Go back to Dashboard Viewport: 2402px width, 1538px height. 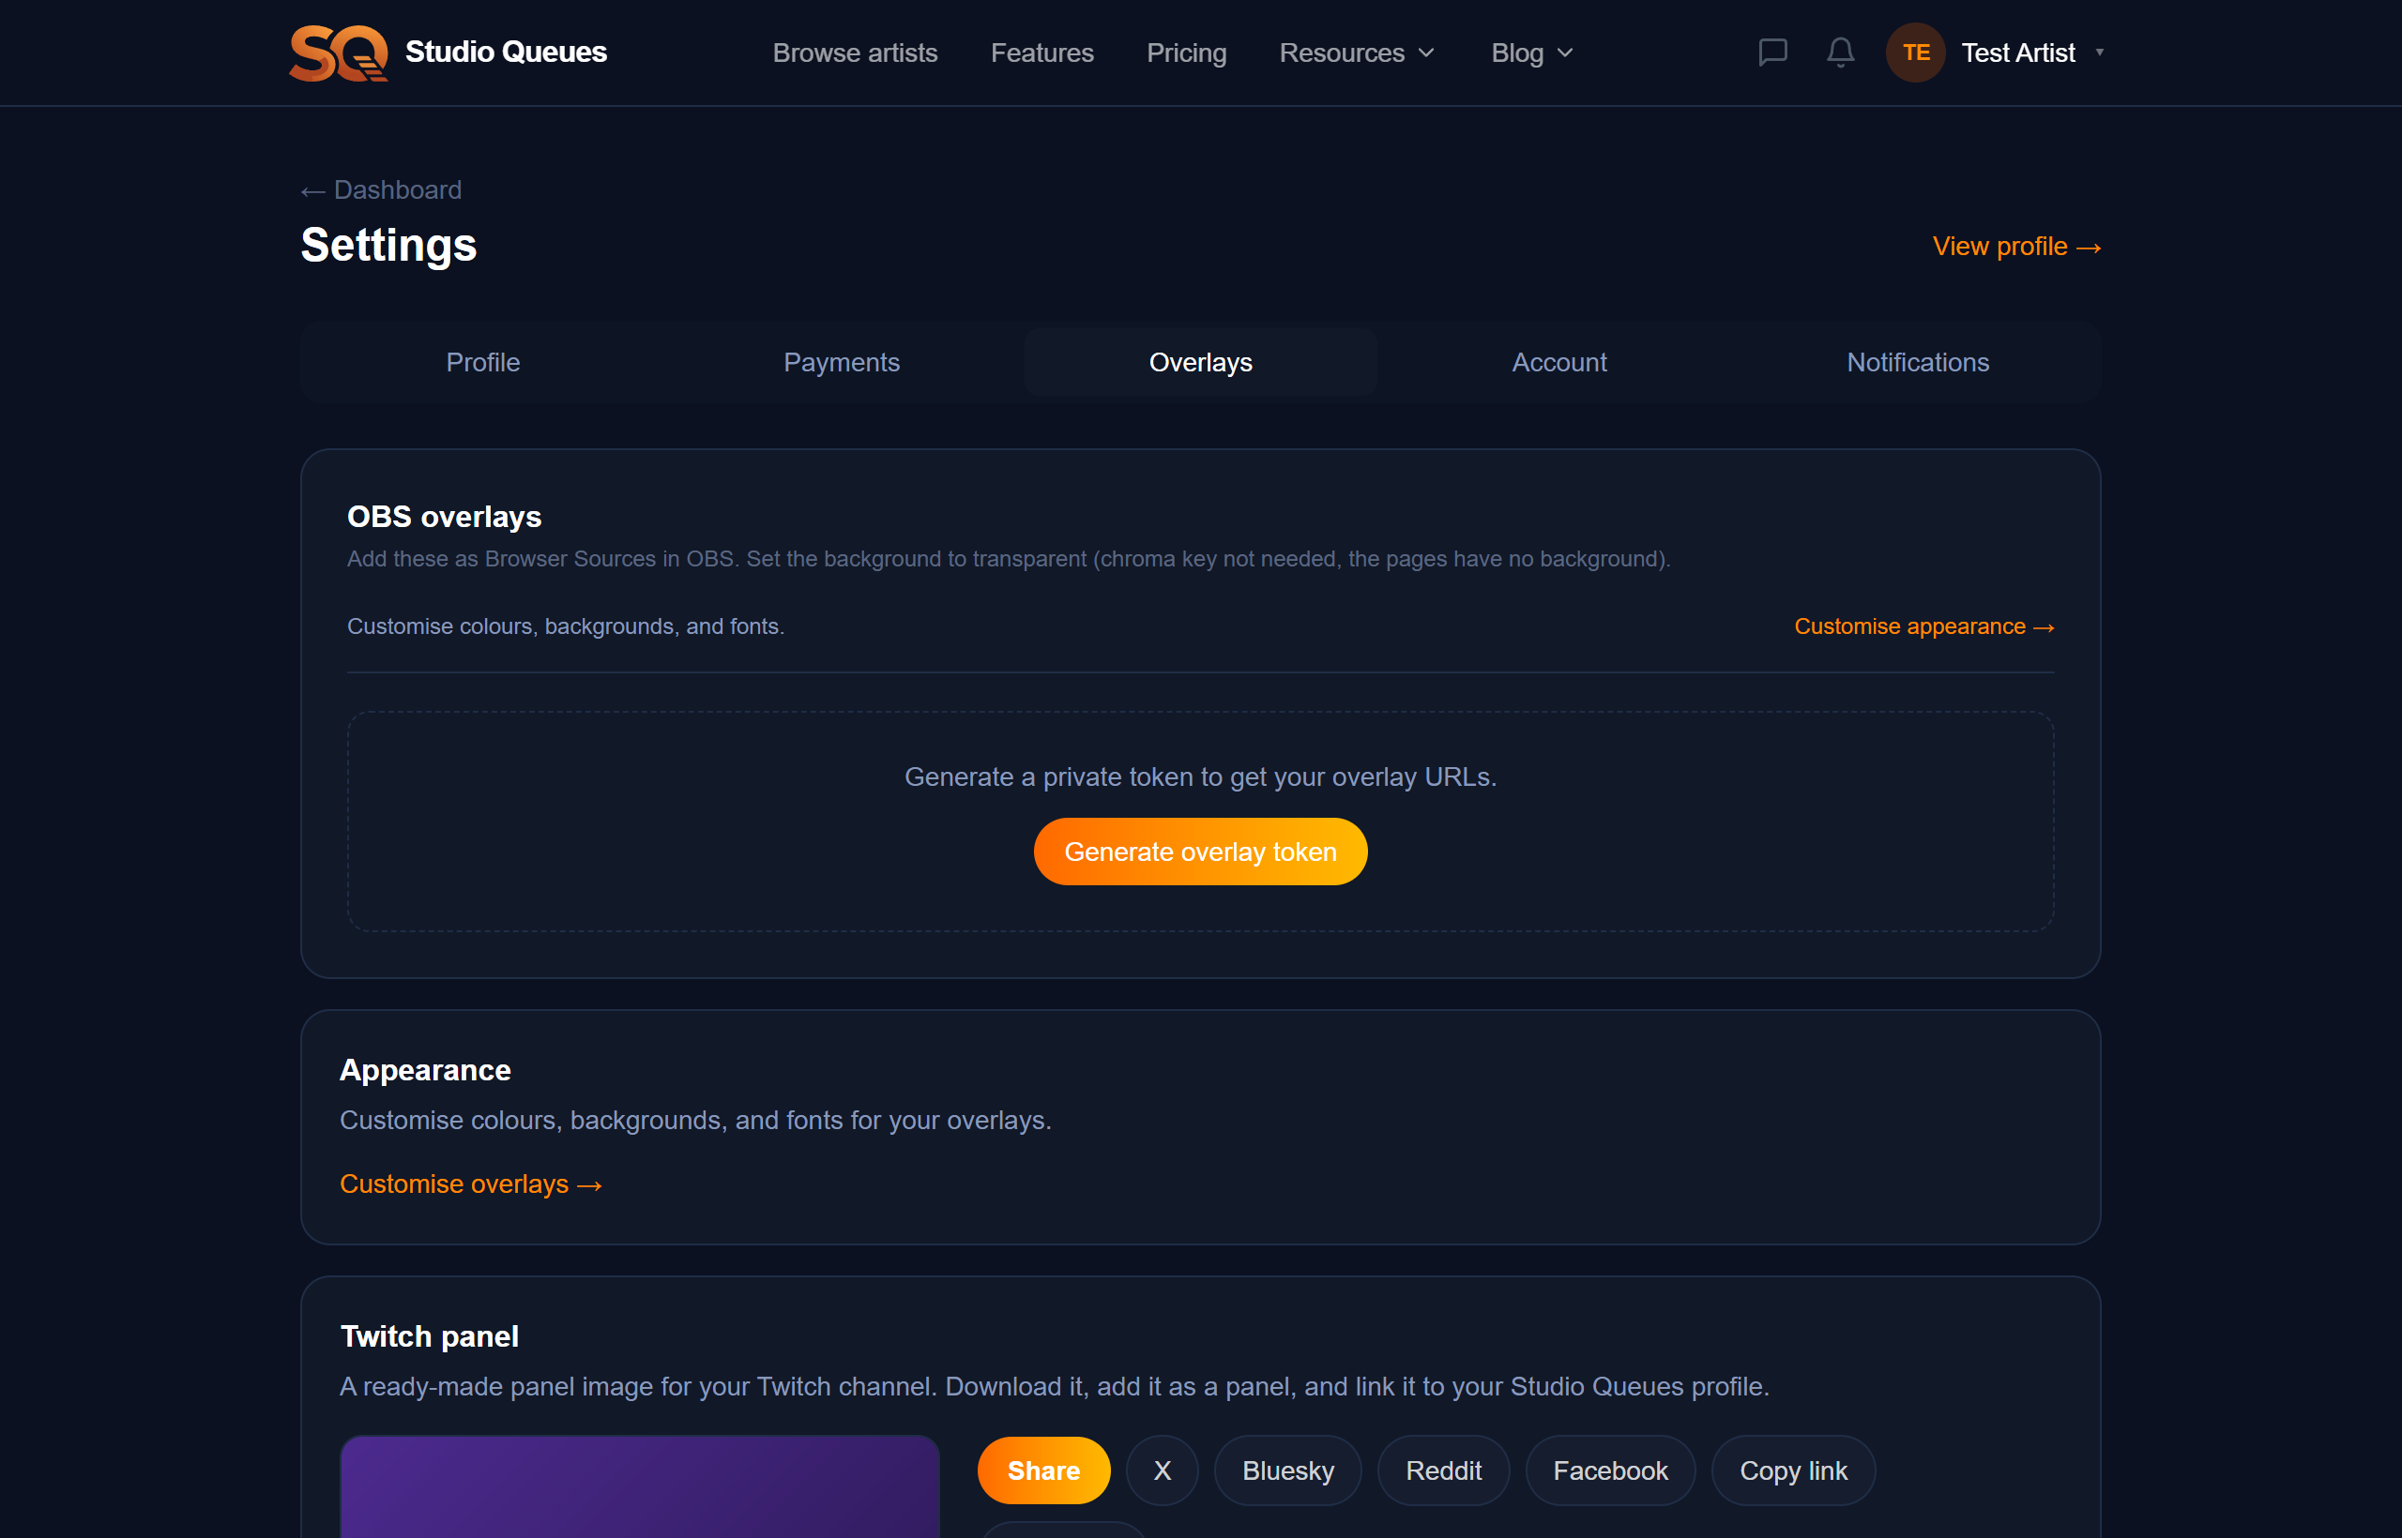381,189
